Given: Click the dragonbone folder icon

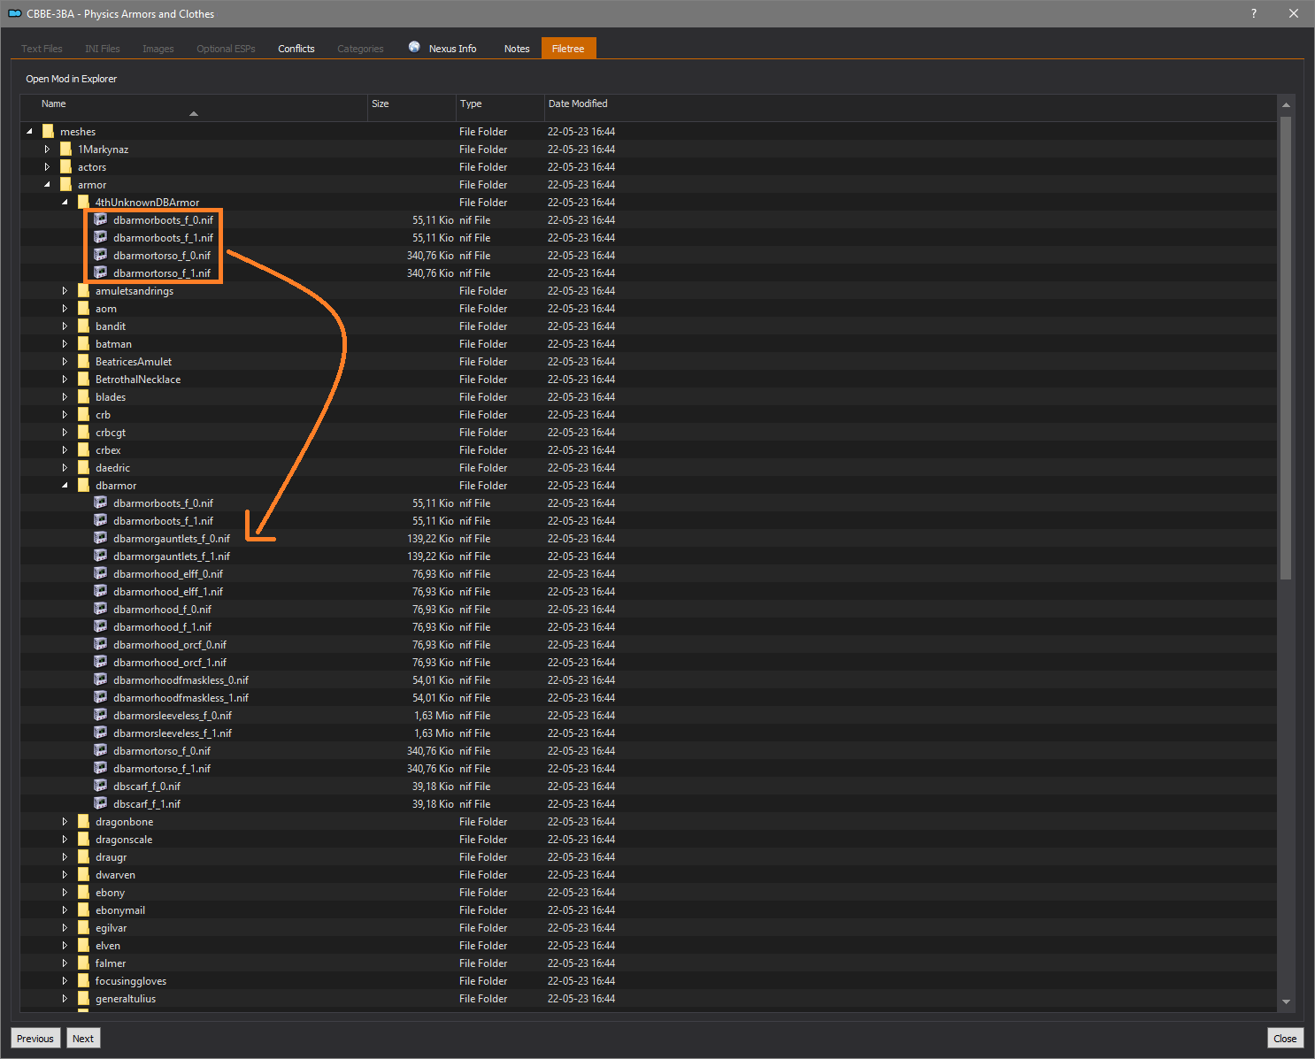Looking at the screenshot, I should click(x=83, y=821).
